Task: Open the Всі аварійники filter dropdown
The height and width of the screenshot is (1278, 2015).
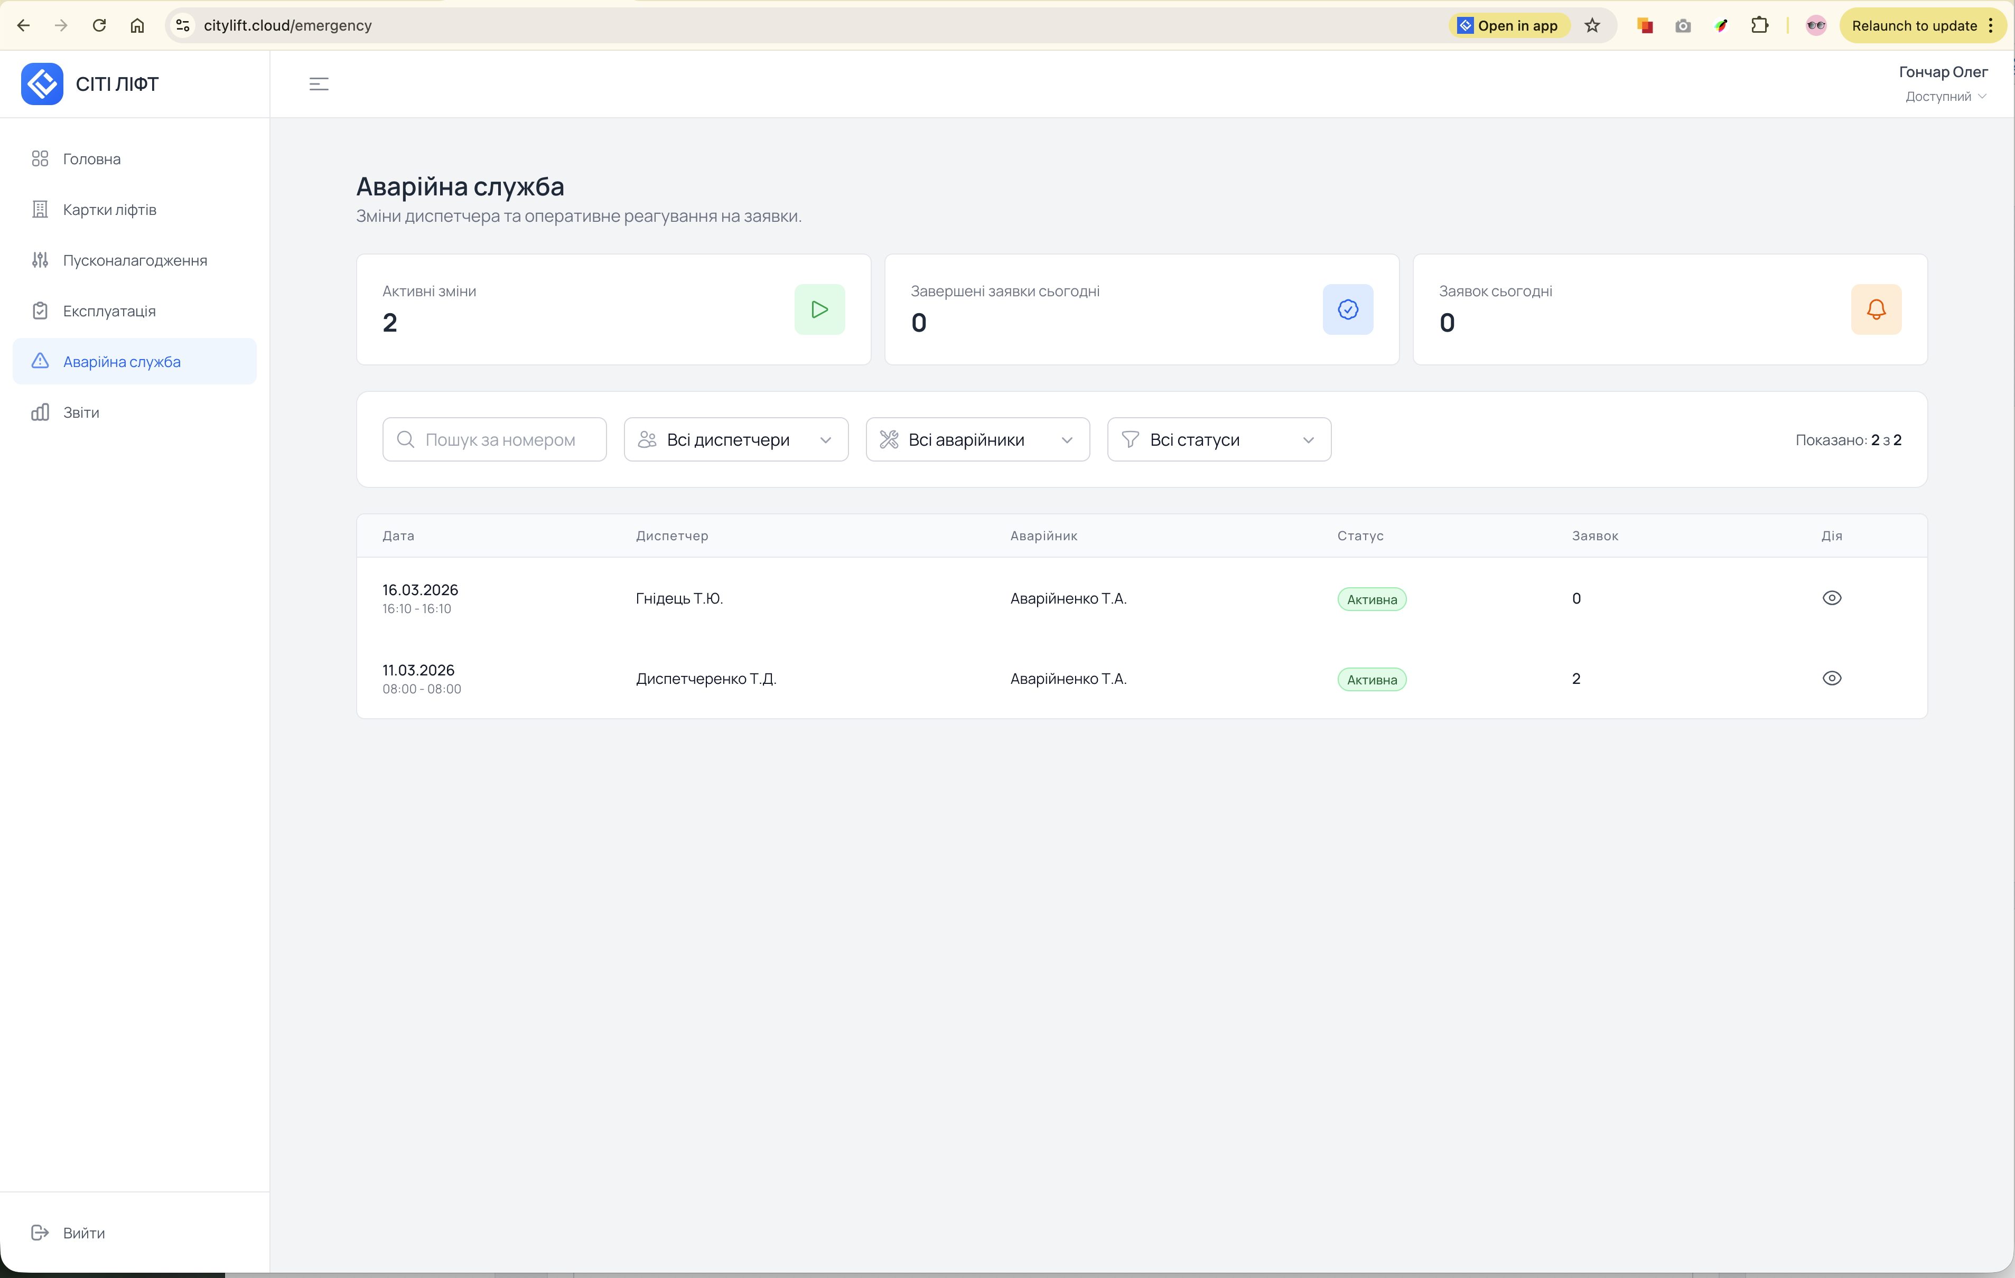Action: tap(976, 440)
